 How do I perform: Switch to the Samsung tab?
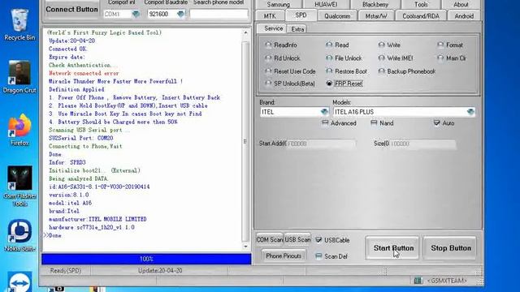(x=279, y=5)
